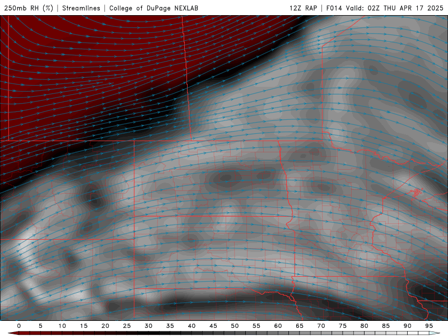The height and width of the screenshot is (336, 448).
Task: Pick the white high-end arrow of the color bar
Action: click(x=435, y=333)
